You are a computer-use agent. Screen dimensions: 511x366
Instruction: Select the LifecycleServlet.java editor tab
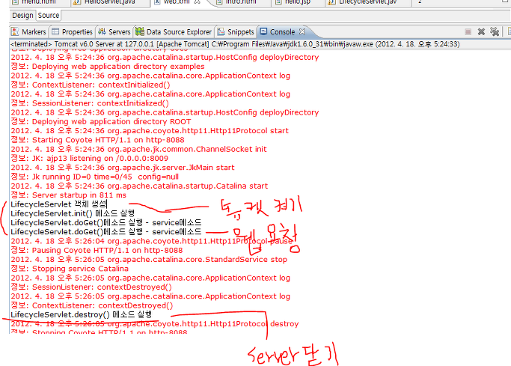367,2
